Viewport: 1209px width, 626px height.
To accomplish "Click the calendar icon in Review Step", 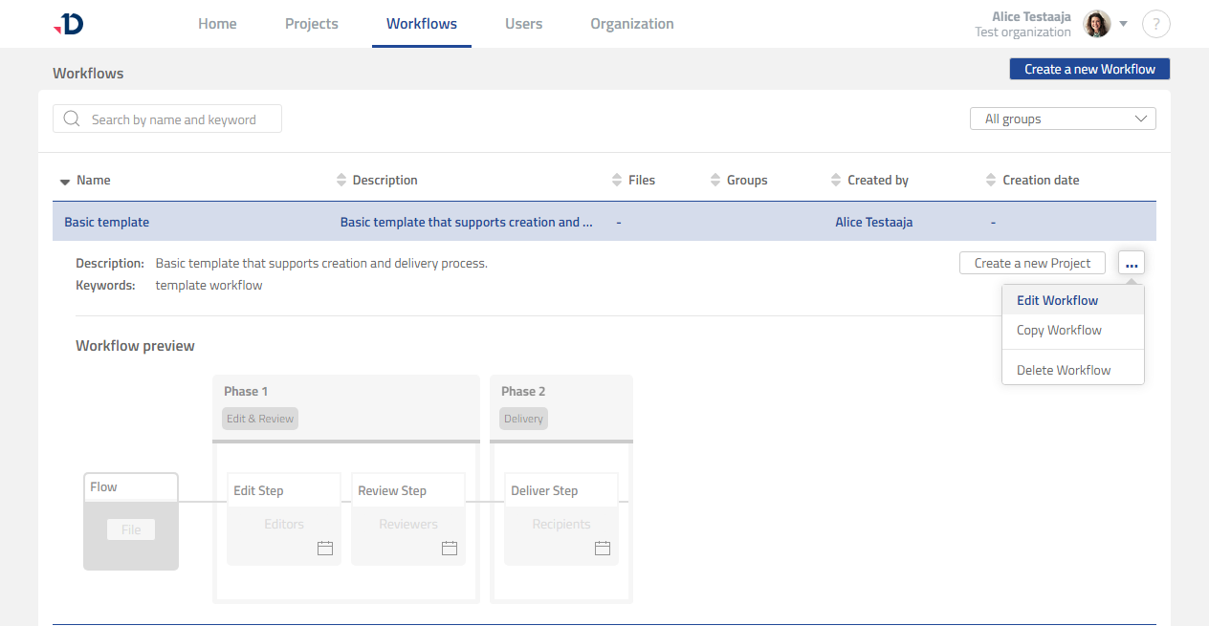I will (x=449, y=548).
